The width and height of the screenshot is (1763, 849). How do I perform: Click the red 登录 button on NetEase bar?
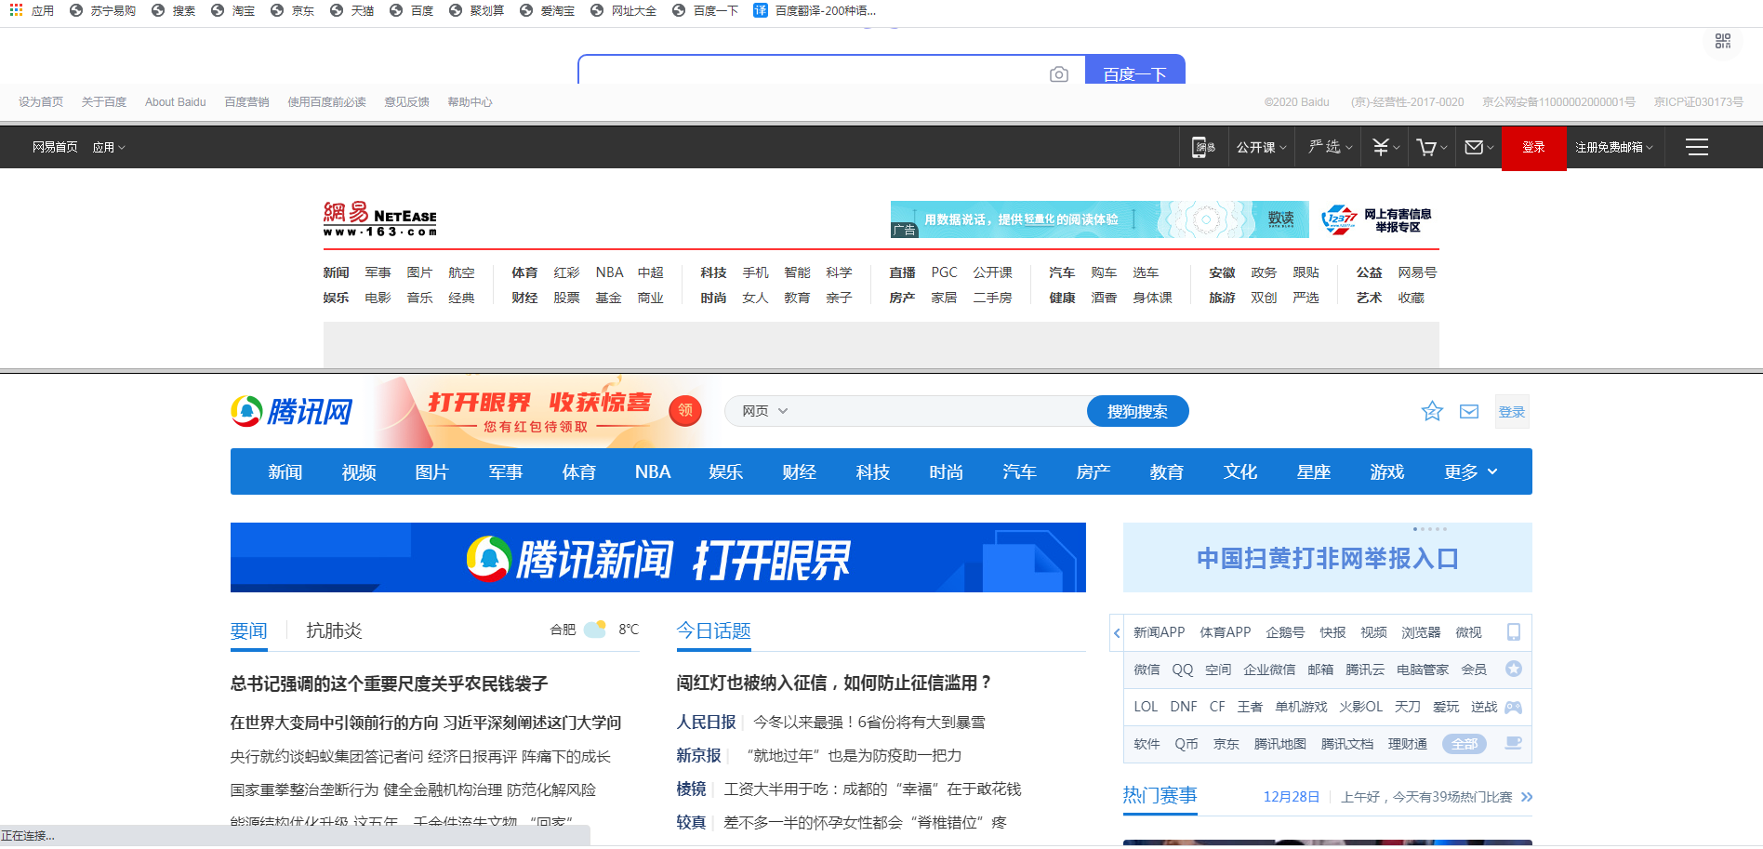pos(1533,147)
